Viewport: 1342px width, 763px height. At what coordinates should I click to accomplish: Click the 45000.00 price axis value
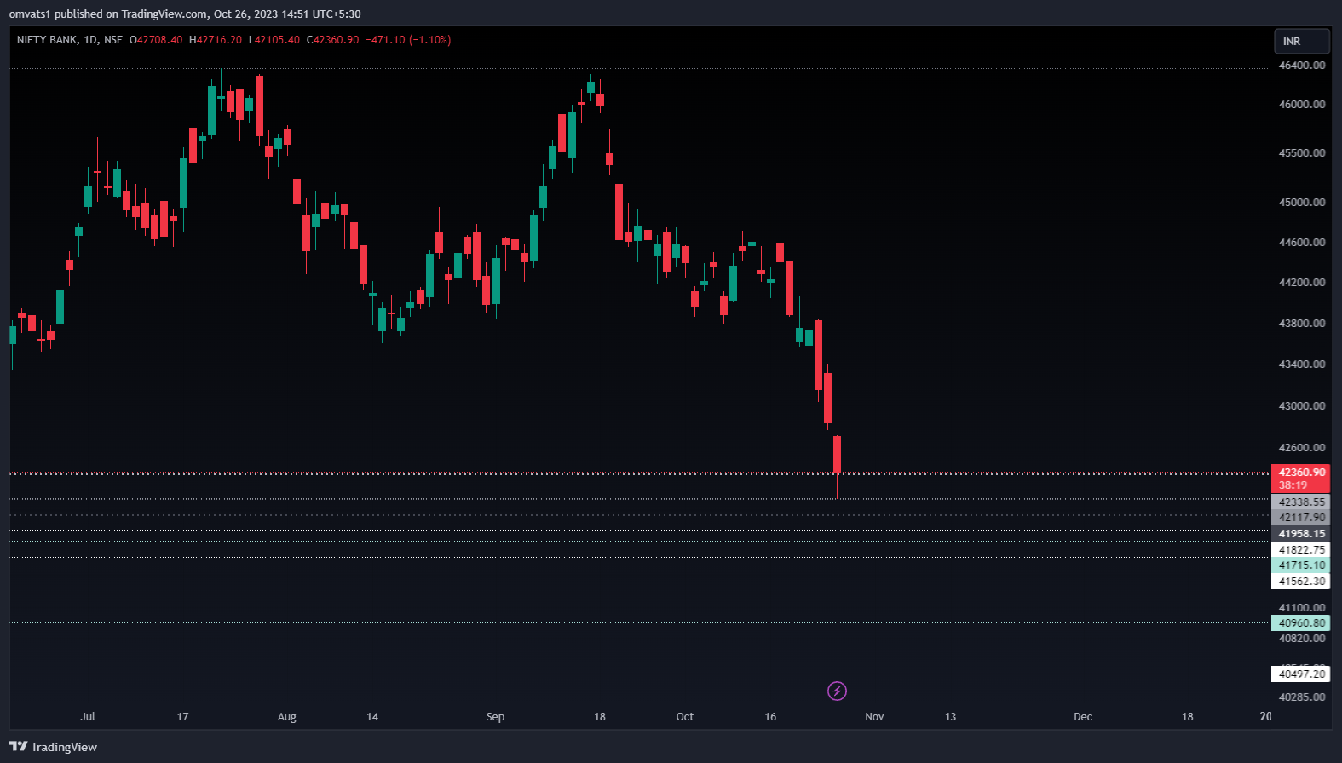(x=1301, y=202)
